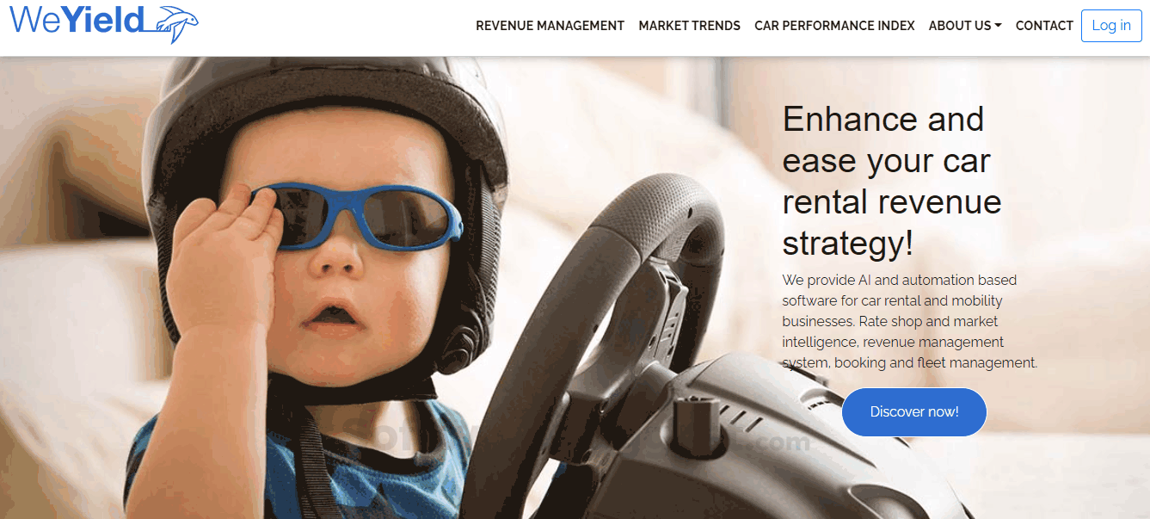This screenshot has height=519, width=1150.
Task: Click the caret arrow beside About Us
Action: click(998, 26)
